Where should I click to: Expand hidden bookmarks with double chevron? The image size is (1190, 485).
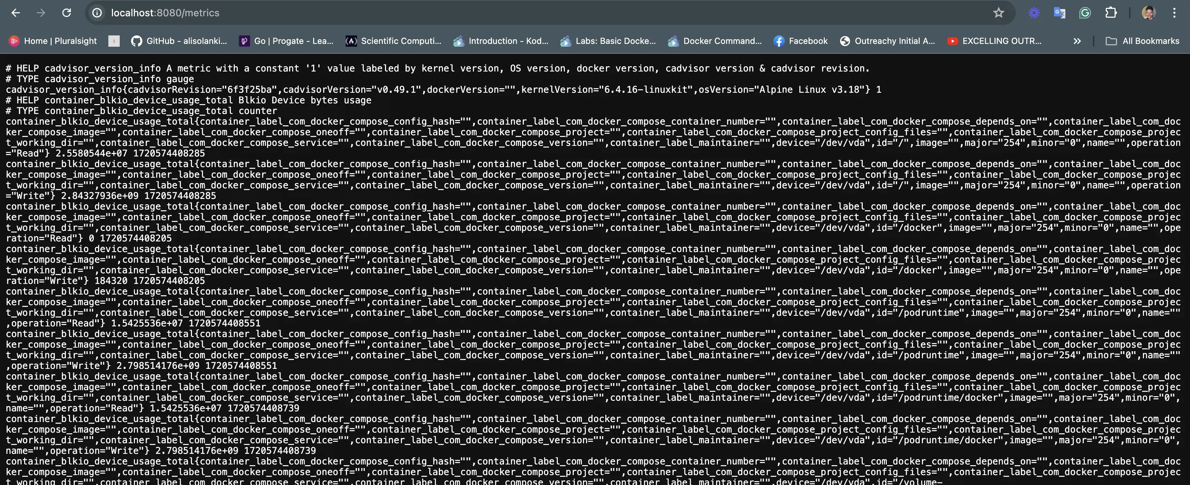(1077, 41)
